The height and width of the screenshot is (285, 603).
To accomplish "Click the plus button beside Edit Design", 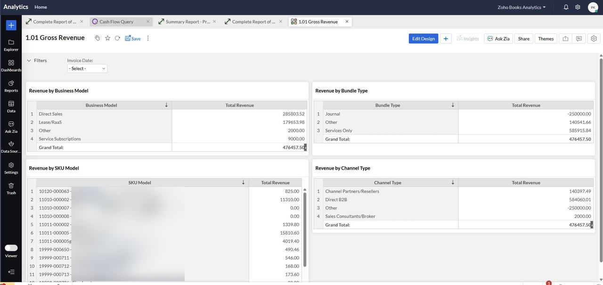I will (446, 39).
